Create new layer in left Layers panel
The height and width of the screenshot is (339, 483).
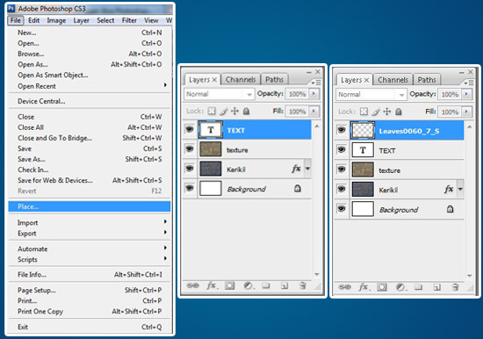point(285,285)
